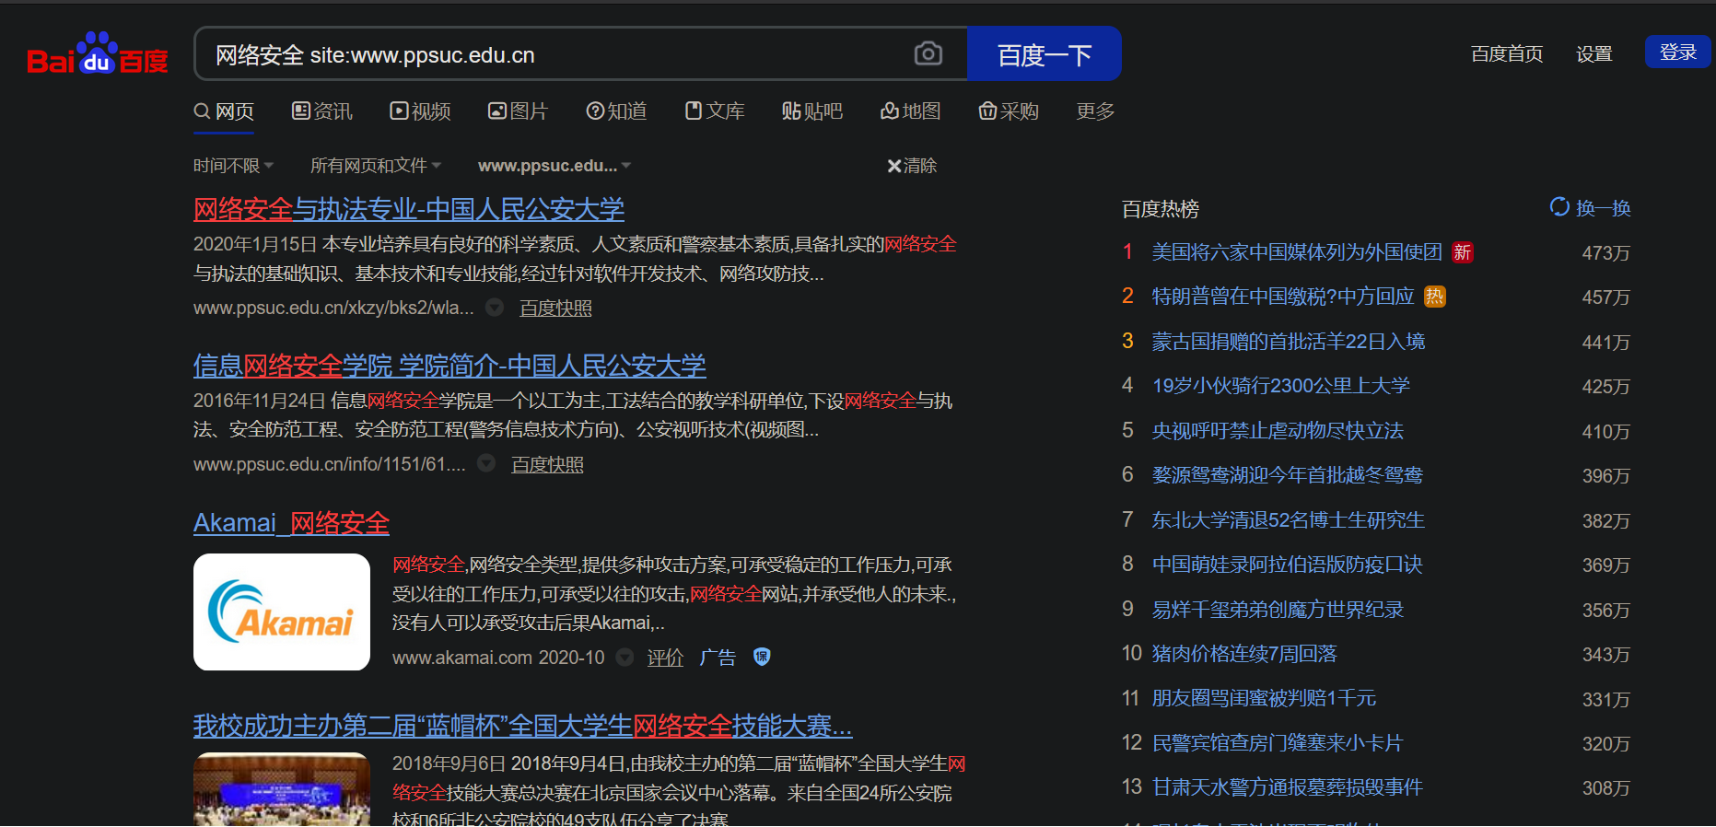Screen dimensions: 1716x827
Task: Click the 广告 label on Akamai ad
Action: [x=718, y=658]
